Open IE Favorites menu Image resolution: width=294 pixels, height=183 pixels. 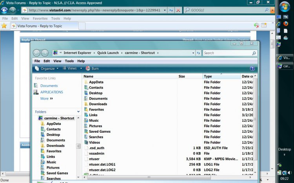pyautogui.click(x=40, y=18)
